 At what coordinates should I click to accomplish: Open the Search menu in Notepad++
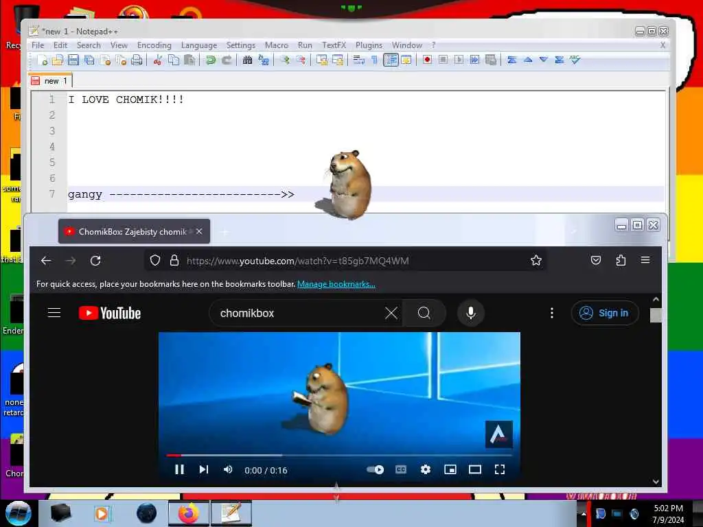click(89, 45)
